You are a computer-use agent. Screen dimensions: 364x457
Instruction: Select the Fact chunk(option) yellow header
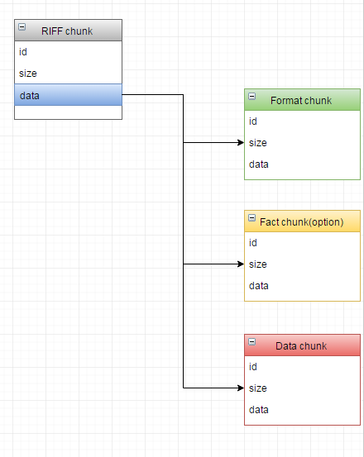(303, 221)
